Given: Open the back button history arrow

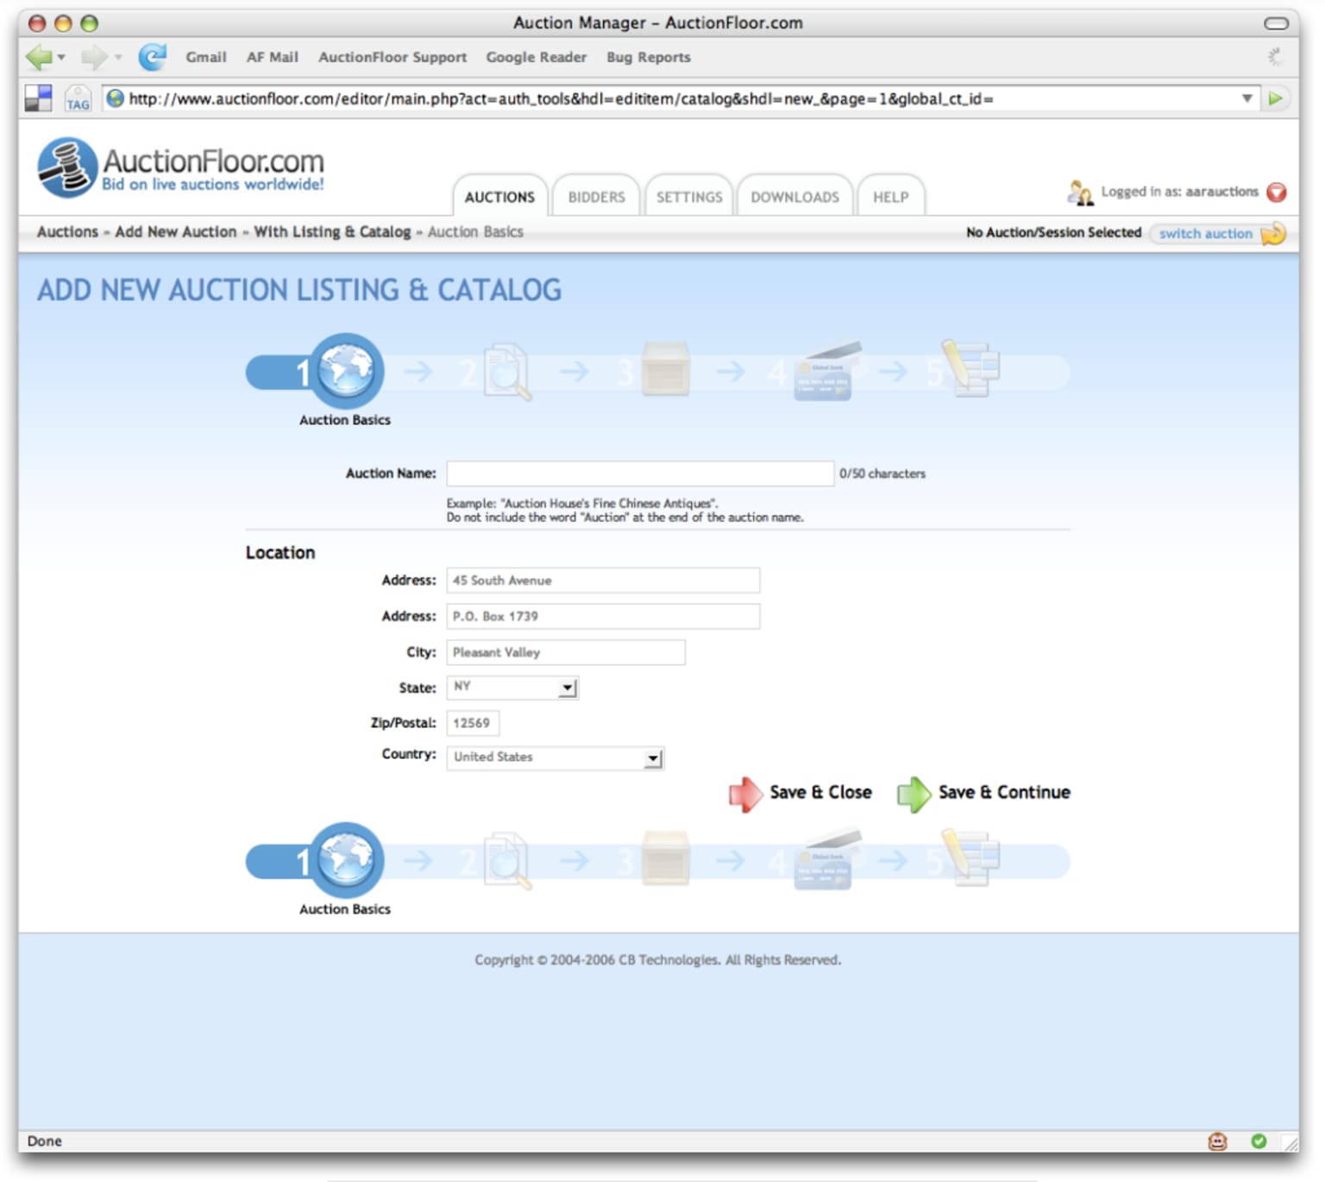Looking at the screenshot, I should click(61, 58).
